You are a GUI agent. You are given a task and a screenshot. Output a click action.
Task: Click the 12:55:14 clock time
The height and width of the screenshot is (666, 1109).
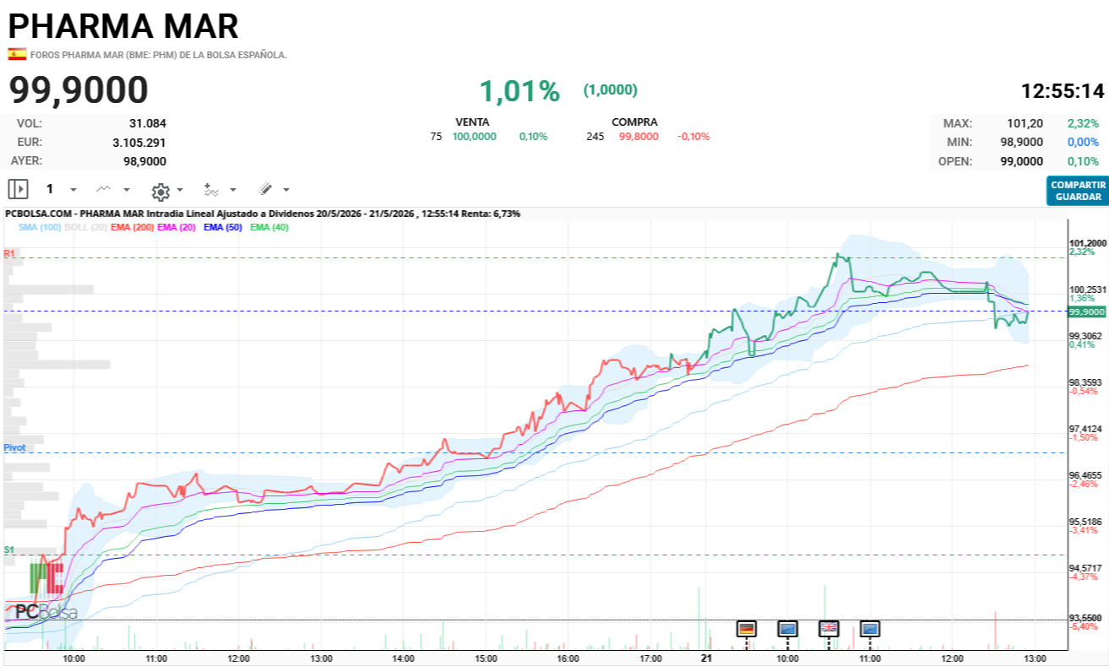pos(1063,91)
